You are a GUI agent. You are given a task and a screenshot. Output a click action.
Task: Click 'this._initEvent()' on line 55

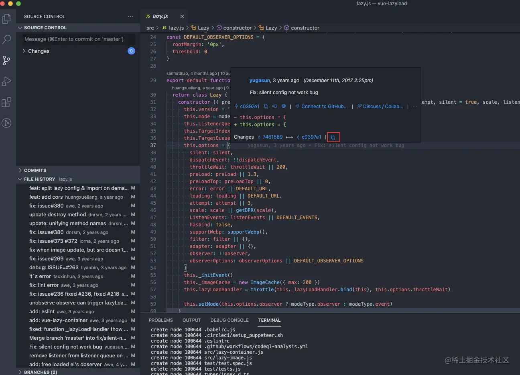click(x=208, y=275)
